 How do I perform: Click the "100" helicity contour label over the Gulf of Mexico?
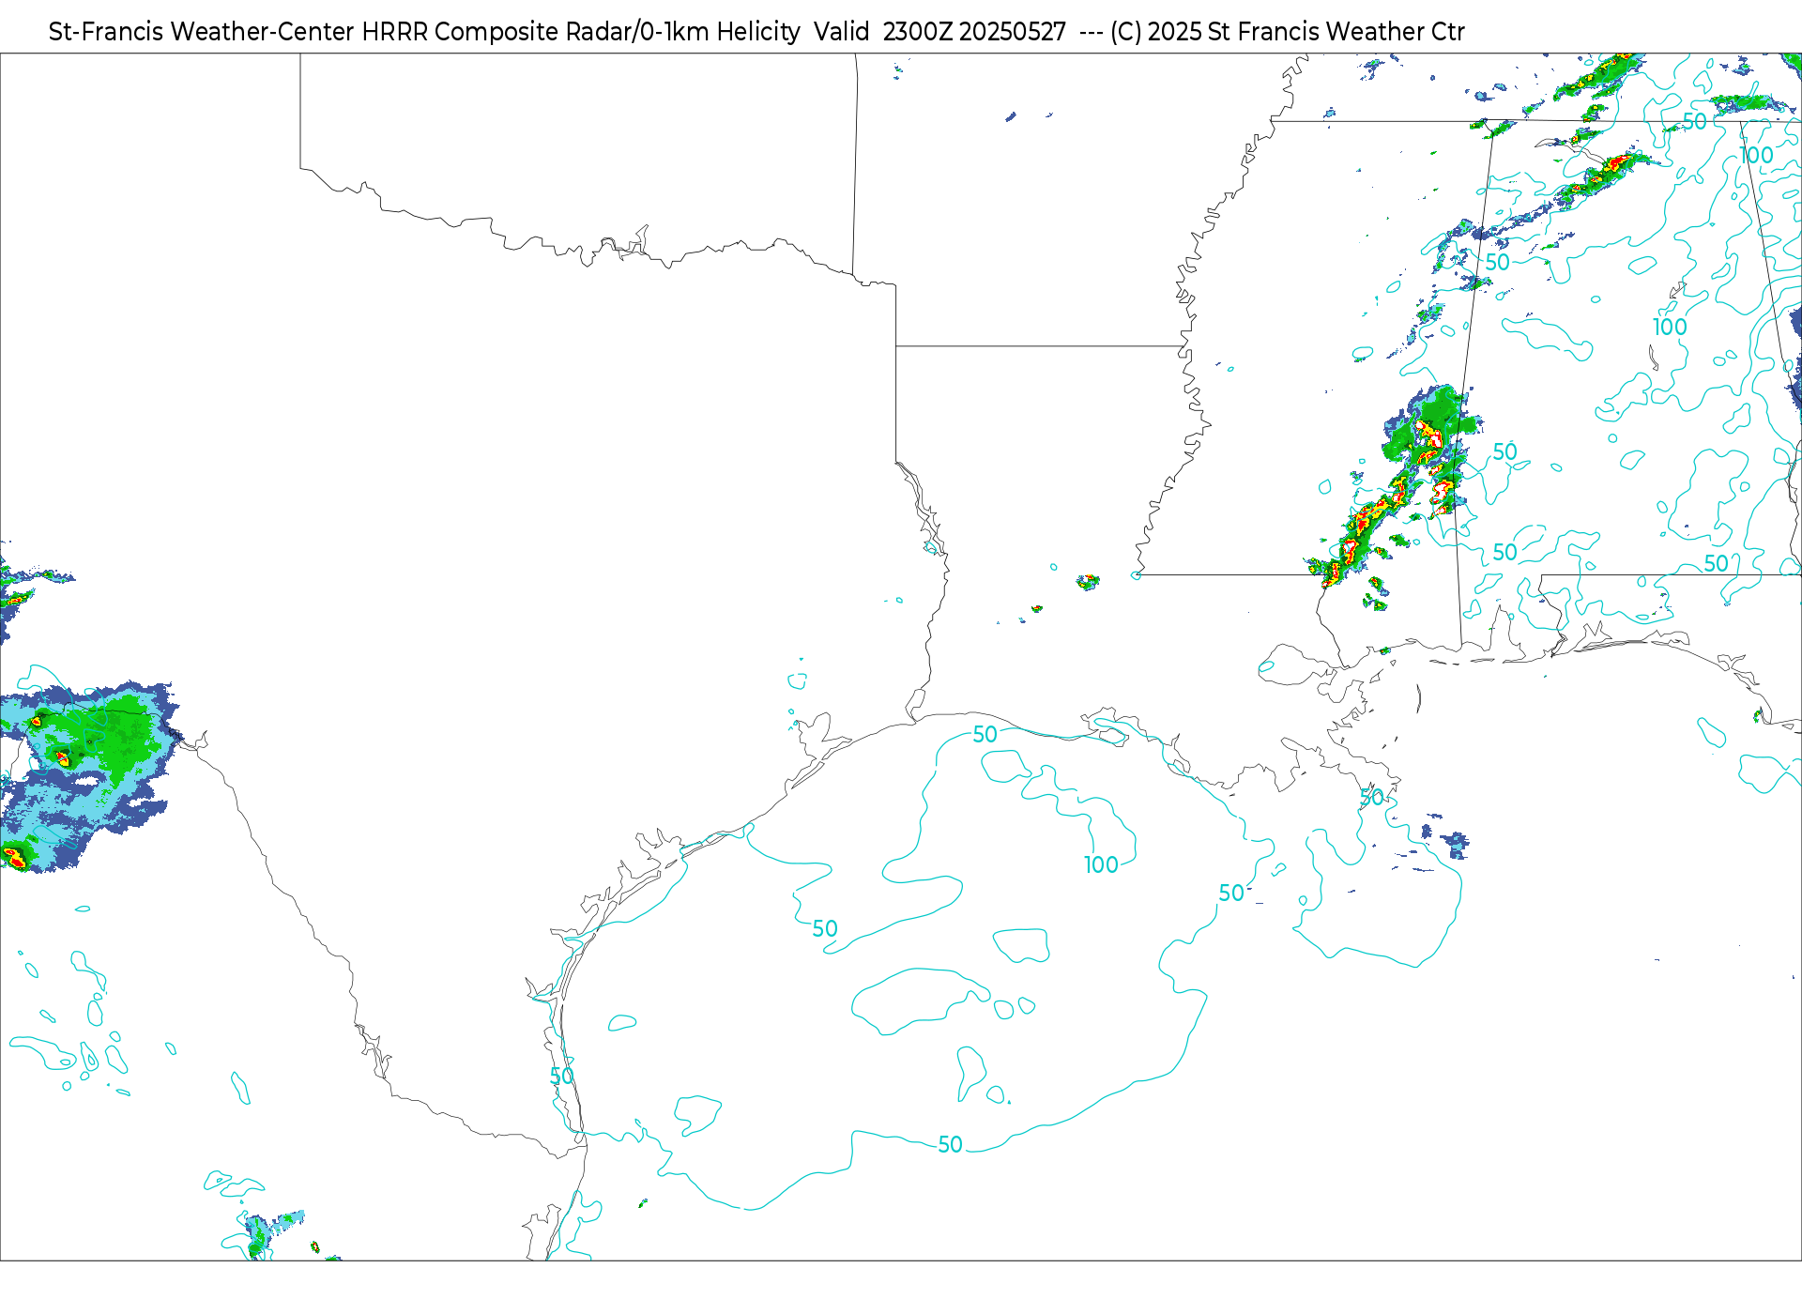coord(1101,865)
